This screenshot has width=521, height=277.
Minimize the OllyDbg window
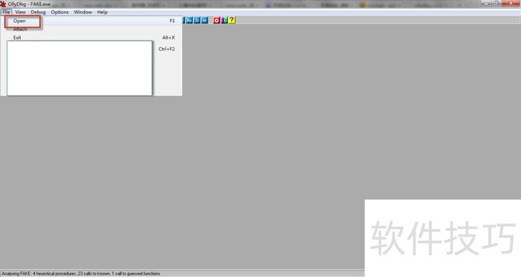(486, 3)
